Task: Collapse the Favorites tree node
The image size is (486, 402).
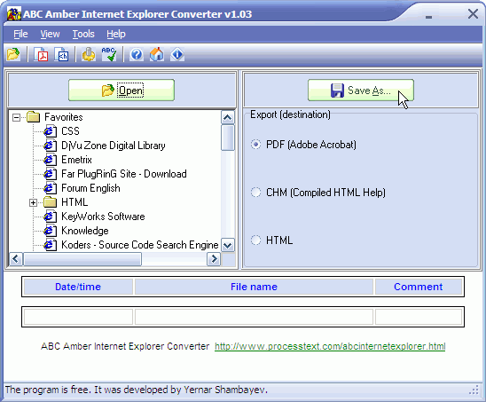Action: click(x=17, y=117)
